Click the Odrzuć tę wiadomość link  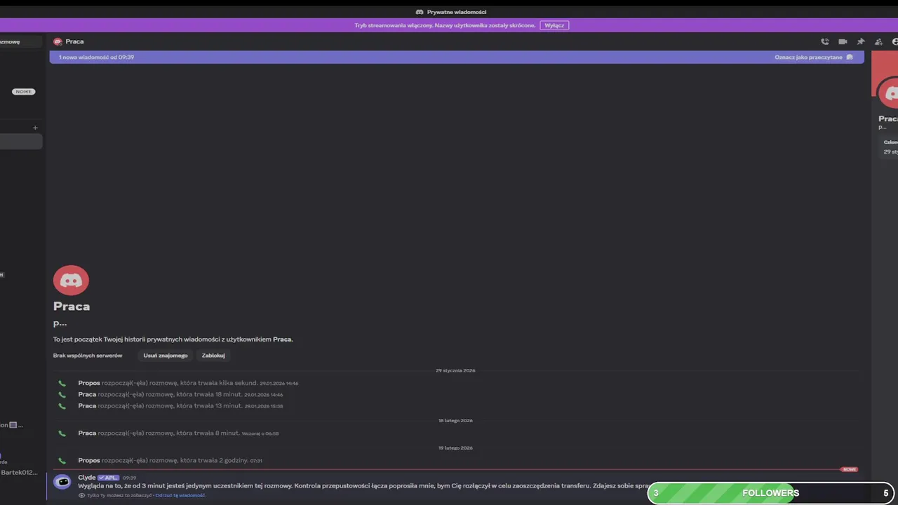pyautogui.click(x=180, y=495)
